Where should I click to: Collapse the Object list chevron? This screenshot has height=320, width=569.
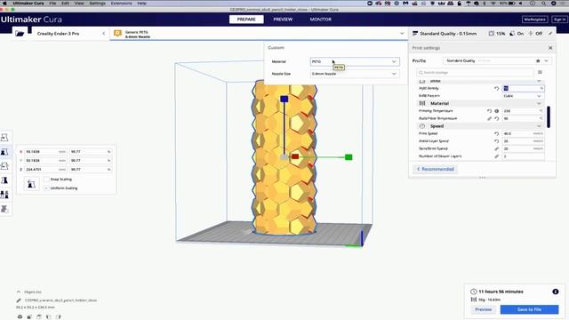pos(19,292)
